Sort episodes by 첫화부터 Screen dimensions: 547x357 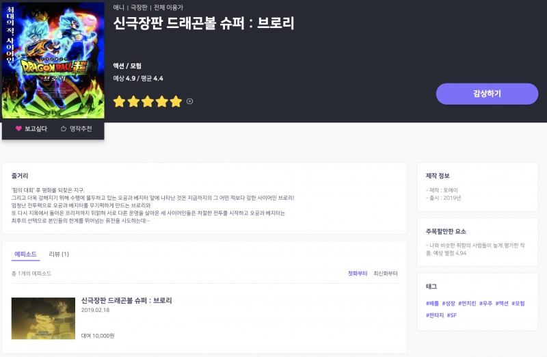[358, 274]
